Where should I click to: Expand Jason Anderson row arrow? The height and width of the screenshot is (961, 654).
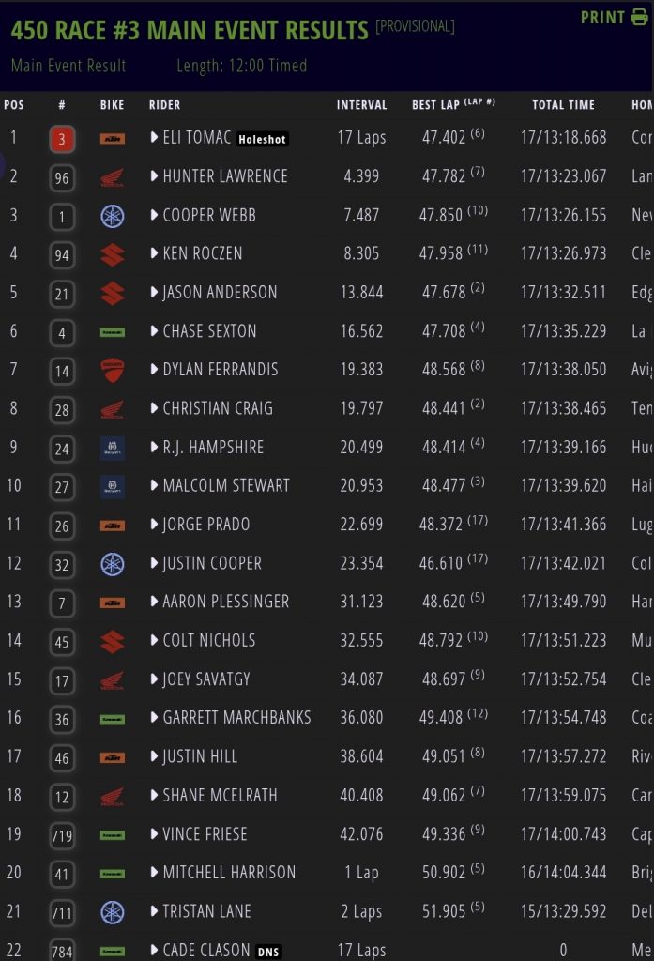(x=155, y=293)
